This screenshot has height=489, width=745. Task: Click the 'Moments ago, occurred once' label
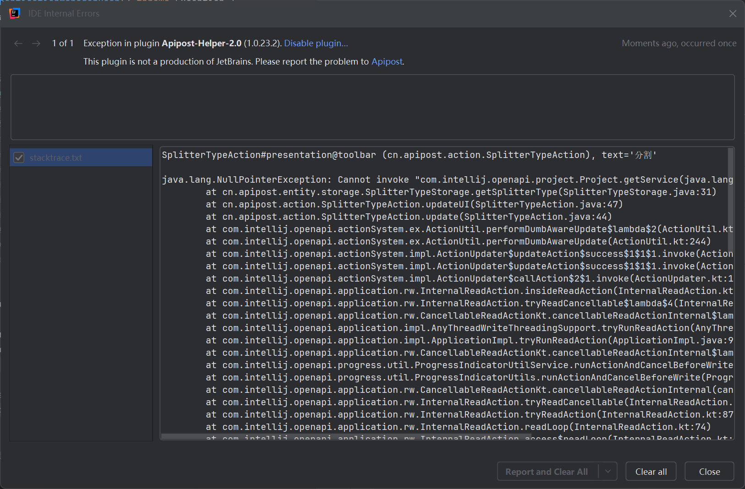pos(679,43)
